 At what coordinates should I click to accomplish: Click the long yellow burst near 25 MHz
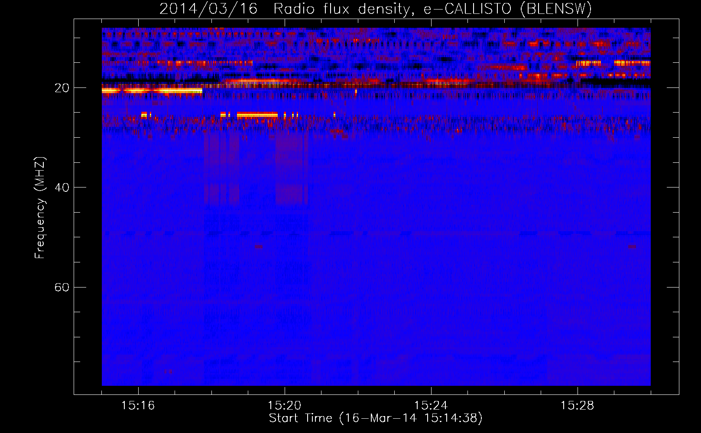257,115
